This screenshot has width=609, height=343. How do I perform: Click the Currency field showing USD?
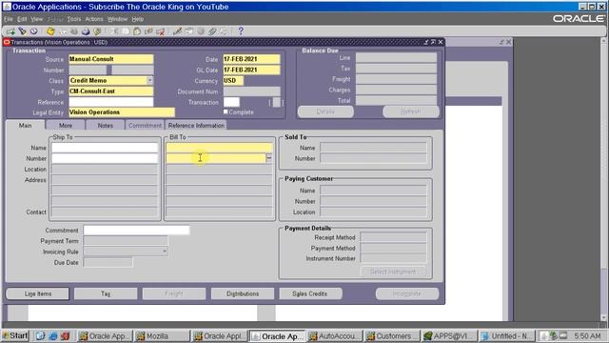click(x=233, y=80)
